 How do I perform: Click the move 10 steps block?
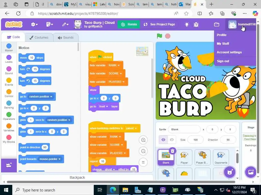click(31, 58)
